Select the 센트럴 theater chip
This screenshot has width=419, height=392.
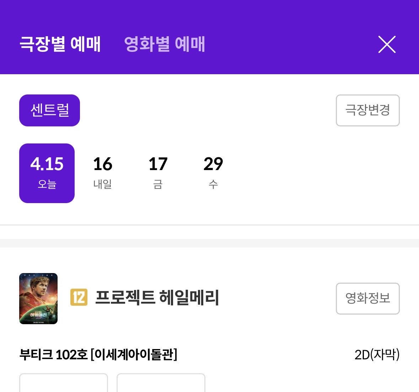(x=49, y=110)
